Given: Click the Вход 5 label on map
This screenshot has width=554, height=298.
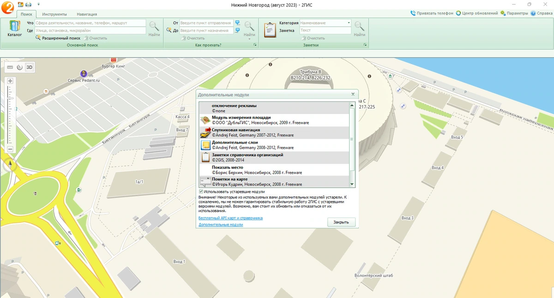Looking at the screenshot, I should click(x=457, y=137).
